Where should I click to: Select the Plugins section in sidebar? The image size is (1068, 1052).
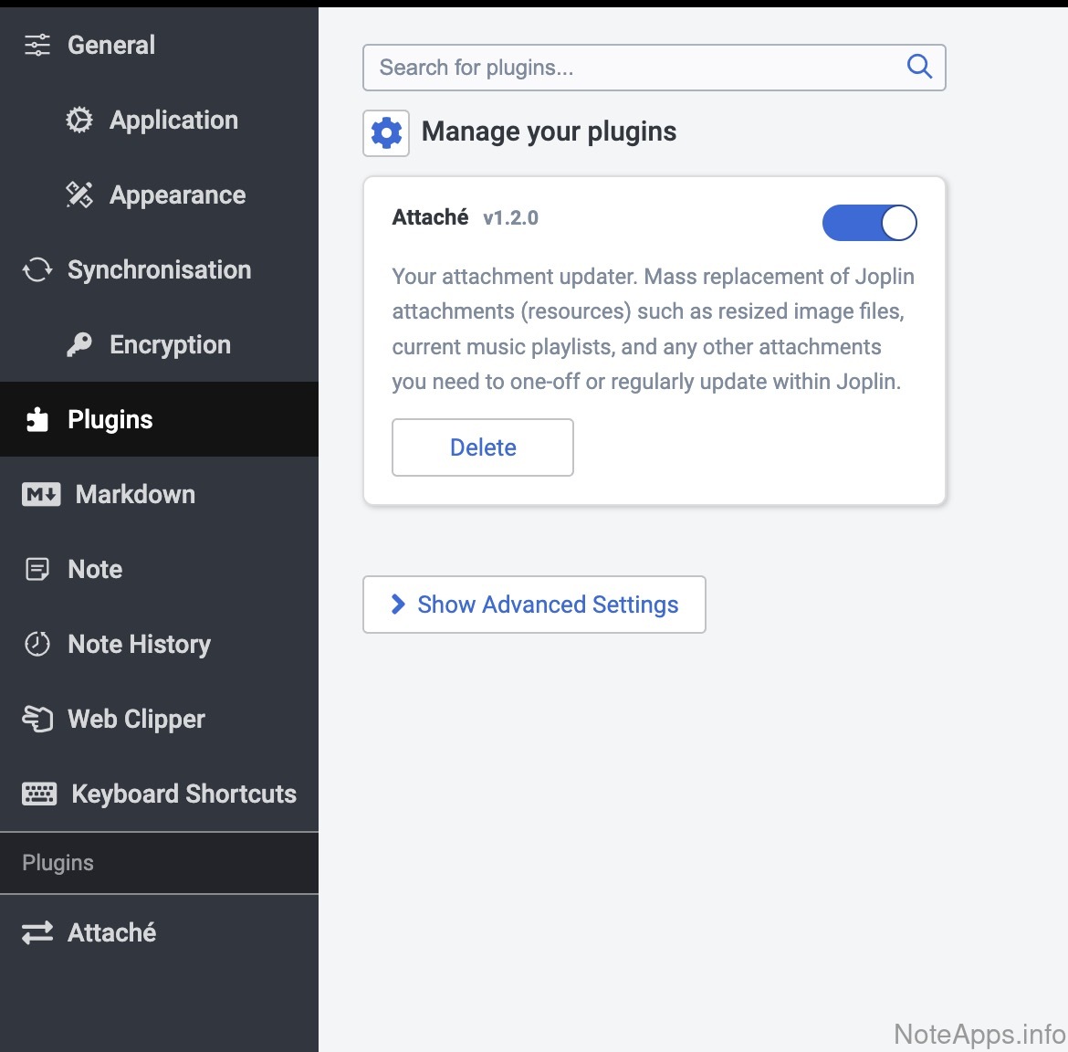110,420
